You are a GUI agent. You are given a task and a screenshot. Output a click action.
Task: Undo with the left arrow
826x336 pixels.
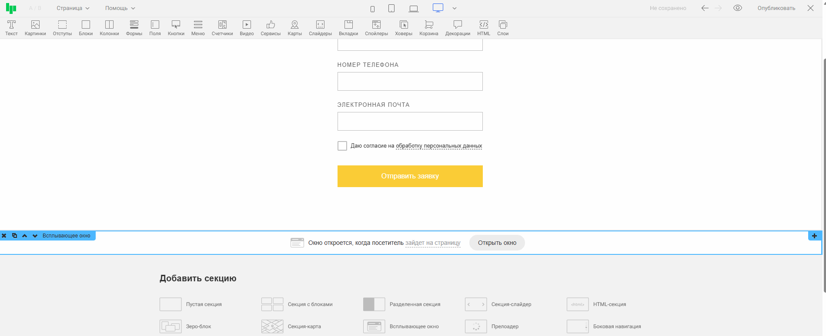(705, 8)
